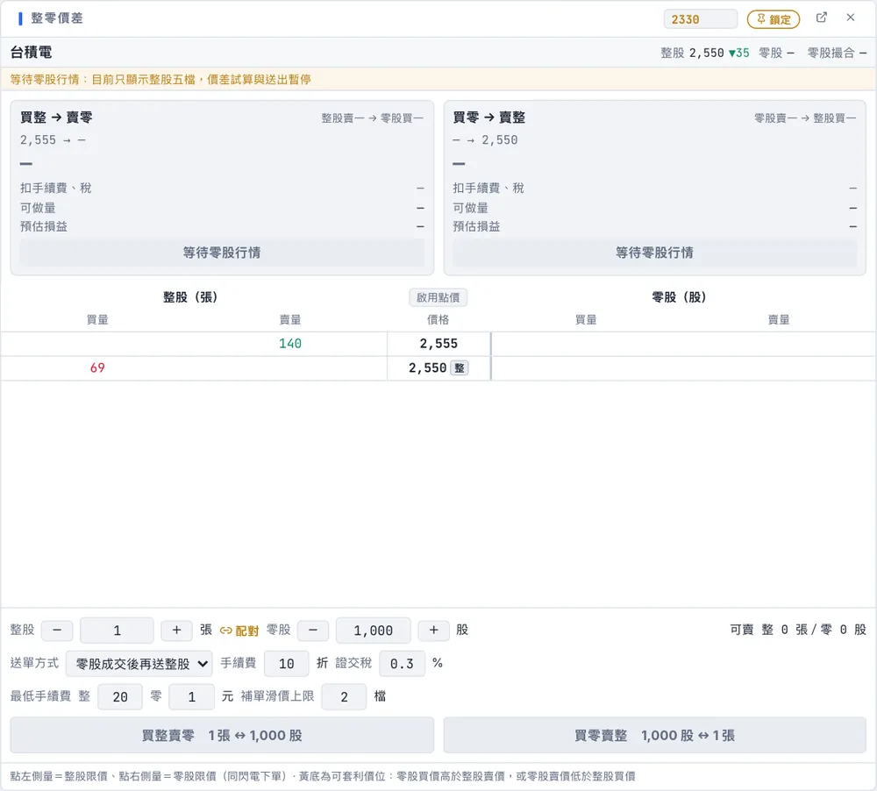
Task: Click the 零股 quantity field showing 1,000
Action: pos(373,631)
